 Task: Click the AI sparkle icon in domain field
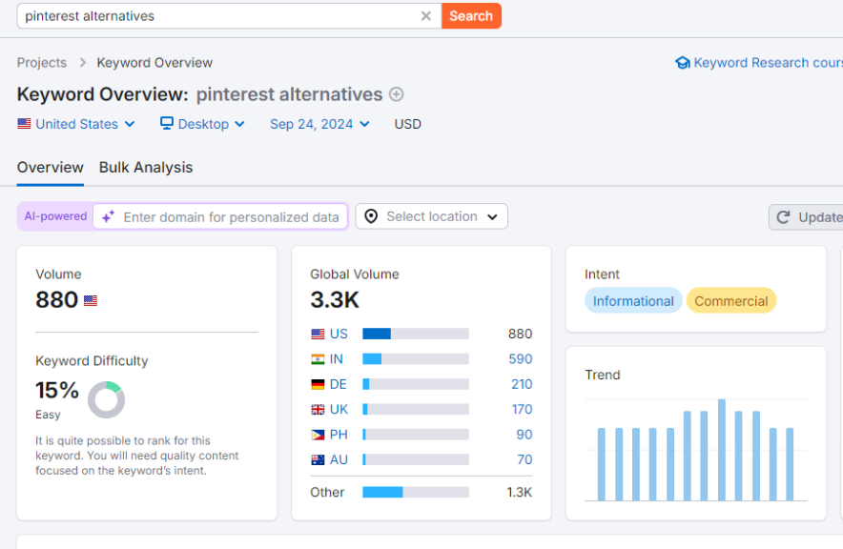[109, 216]
